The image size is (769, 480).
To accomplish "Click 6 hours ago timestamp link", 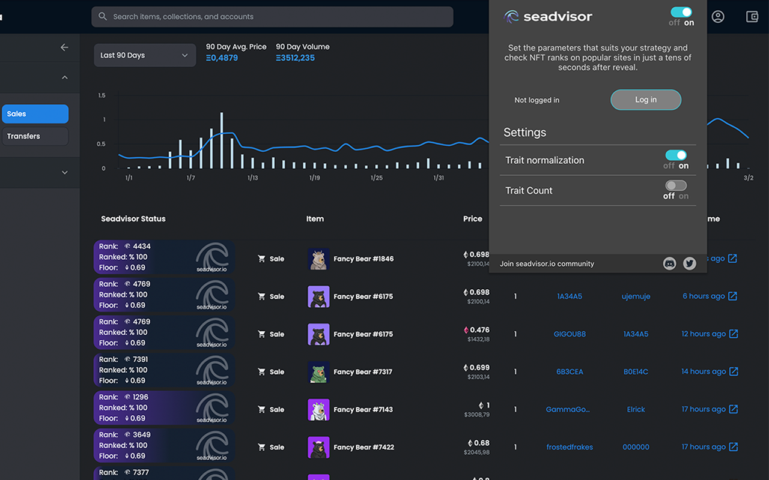I will (704, 296).
